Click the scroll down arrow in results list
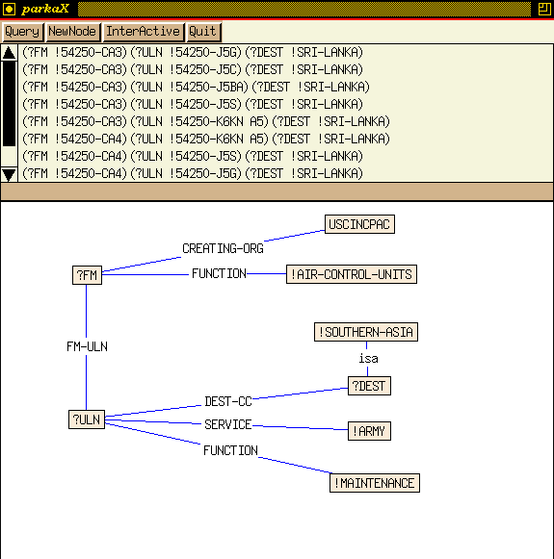The height and width of the screenshot is (559, 554). coord(9,174)
